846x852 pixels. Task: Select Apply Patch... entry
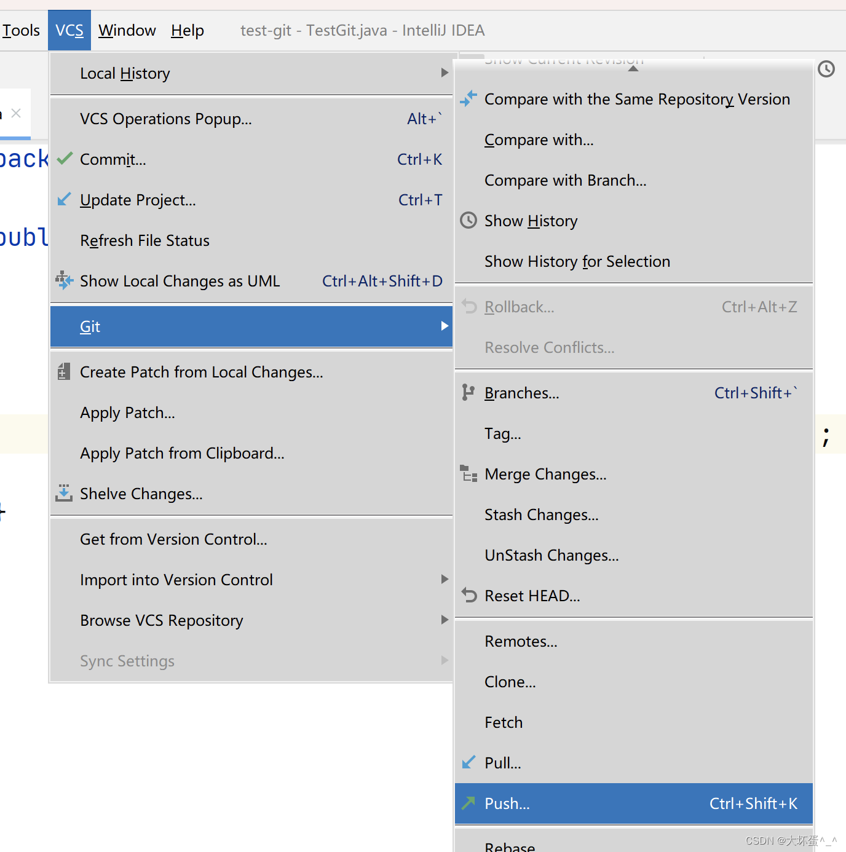[x=251, y=412]
